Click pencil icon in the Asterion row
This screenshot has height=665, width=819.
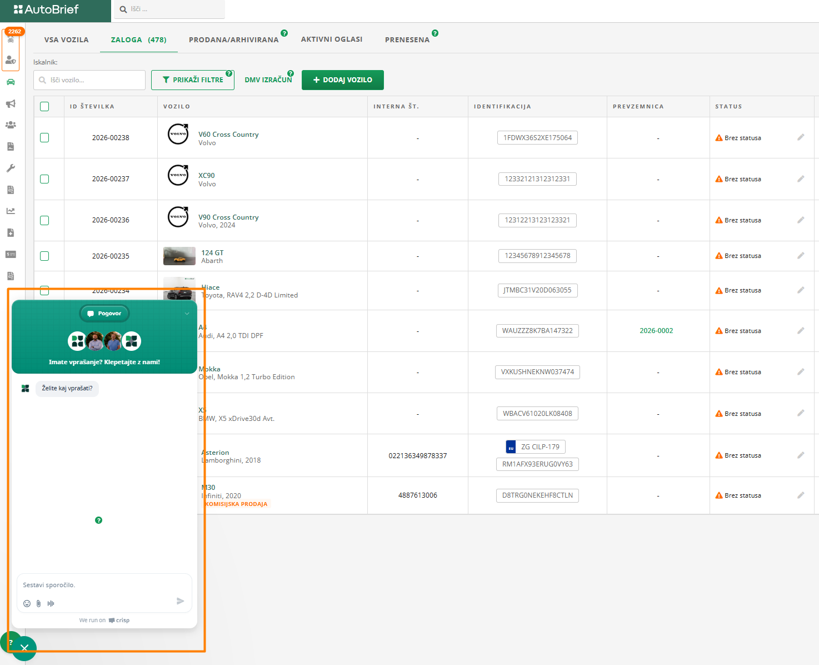(801, 455)
